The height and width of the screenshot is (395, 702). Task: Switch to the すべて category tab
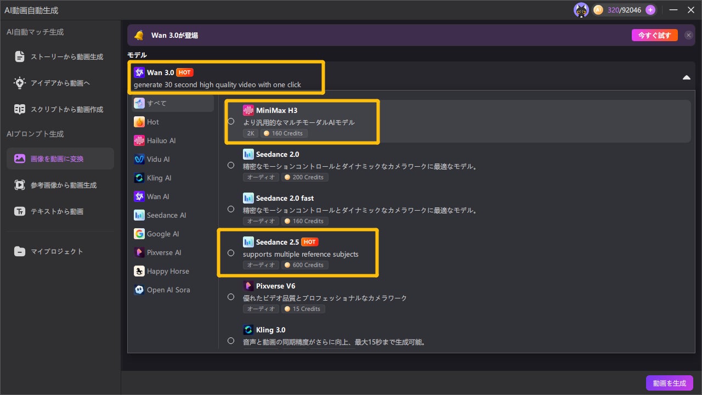coord(172,103)
